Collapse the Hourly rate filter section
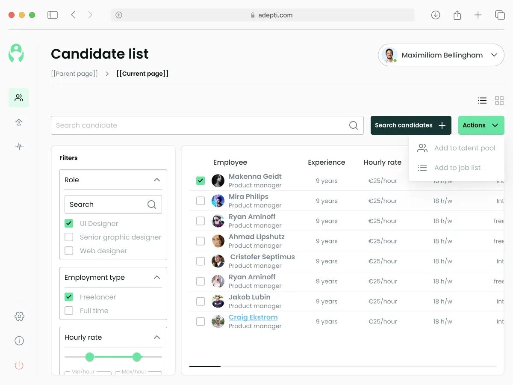 point(157,338)
